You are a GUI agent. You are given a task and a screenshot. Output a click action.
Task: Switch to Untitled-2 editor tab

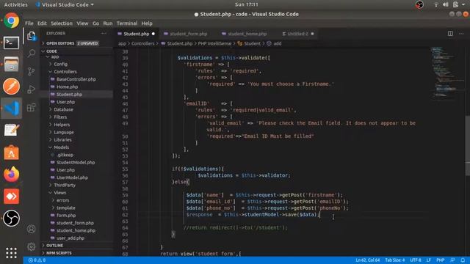click(297, 34)
